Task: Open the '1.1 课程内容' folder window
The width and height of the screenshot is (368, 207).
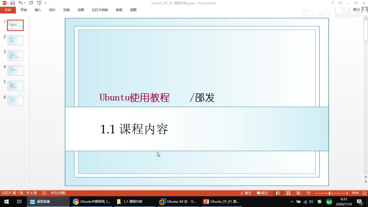Action: (135, 202)
